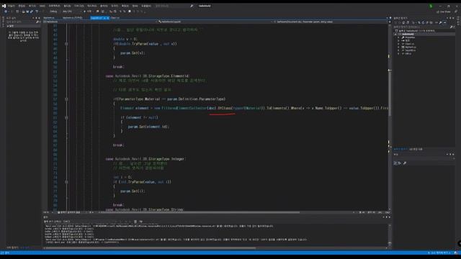Collapse the int.TryParse if block
The image size is (461, 259).
(x=66, y=182)
